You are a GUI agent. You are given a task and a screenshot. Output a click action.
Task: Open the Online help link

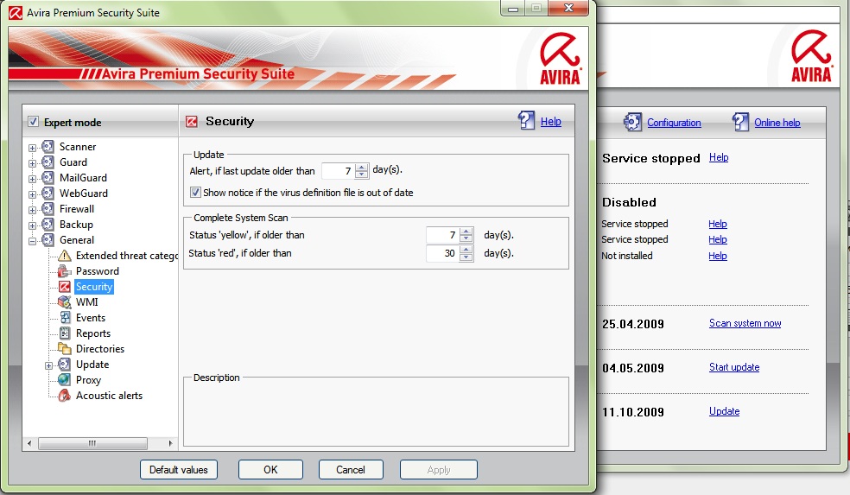point(777,123)
